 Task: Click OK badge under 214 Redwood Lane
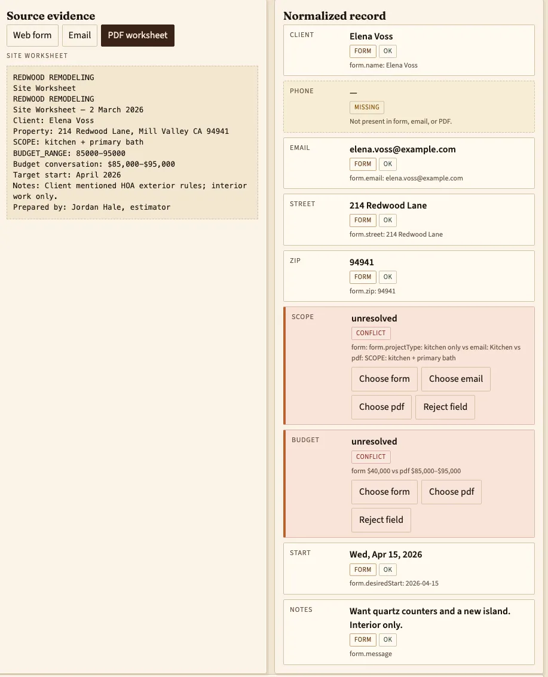tap(388, 220)
